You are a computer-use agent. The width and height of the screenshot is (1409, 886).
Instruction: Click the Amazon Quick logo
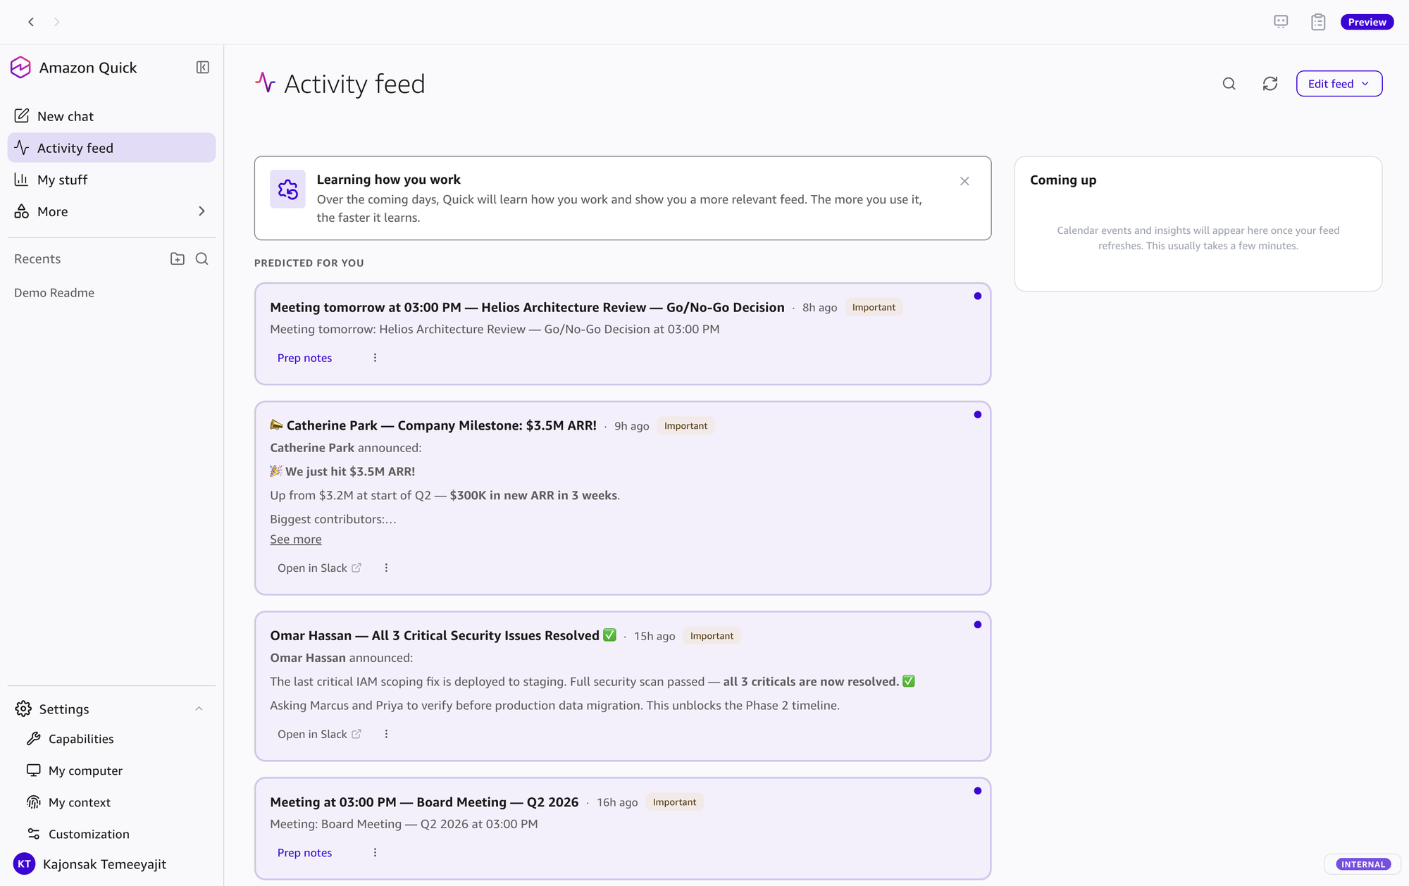20,68
